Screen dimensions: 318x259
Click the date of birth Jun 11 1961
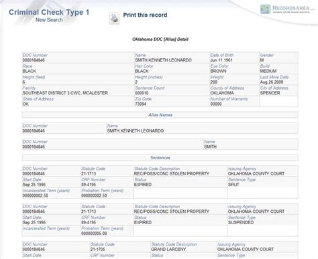(221, 60)
